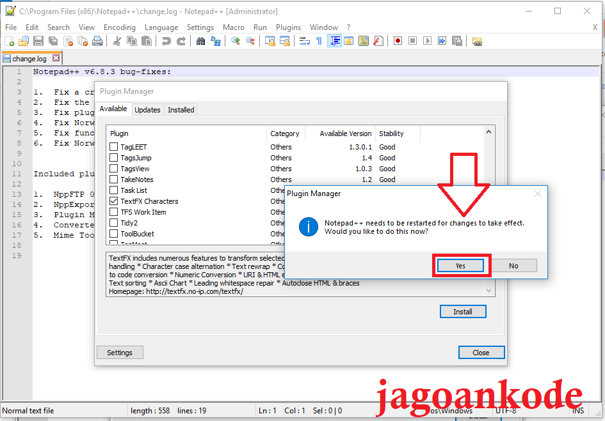Click the Save All toolbar icon

[53, 41]
